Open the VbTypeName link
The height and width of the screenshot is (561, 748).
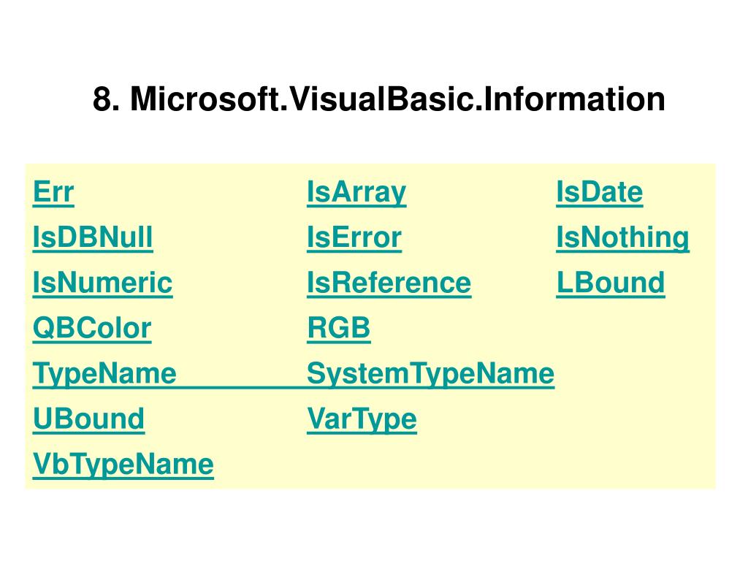(123, 465)
